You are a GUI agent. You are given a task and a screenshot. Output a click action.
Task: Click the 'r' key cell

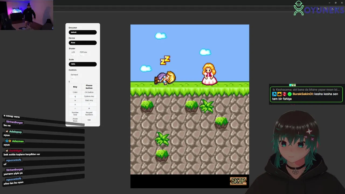pos(75,108)
